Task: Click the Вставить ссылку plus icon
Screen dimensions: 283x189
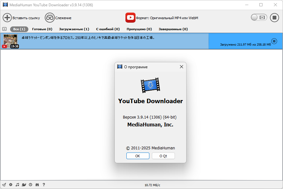Action: click(x=7, y=18)
